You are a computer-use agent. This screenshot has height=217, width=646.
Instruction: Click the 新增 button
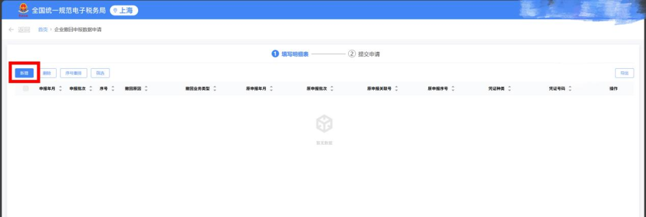point(25,74)
